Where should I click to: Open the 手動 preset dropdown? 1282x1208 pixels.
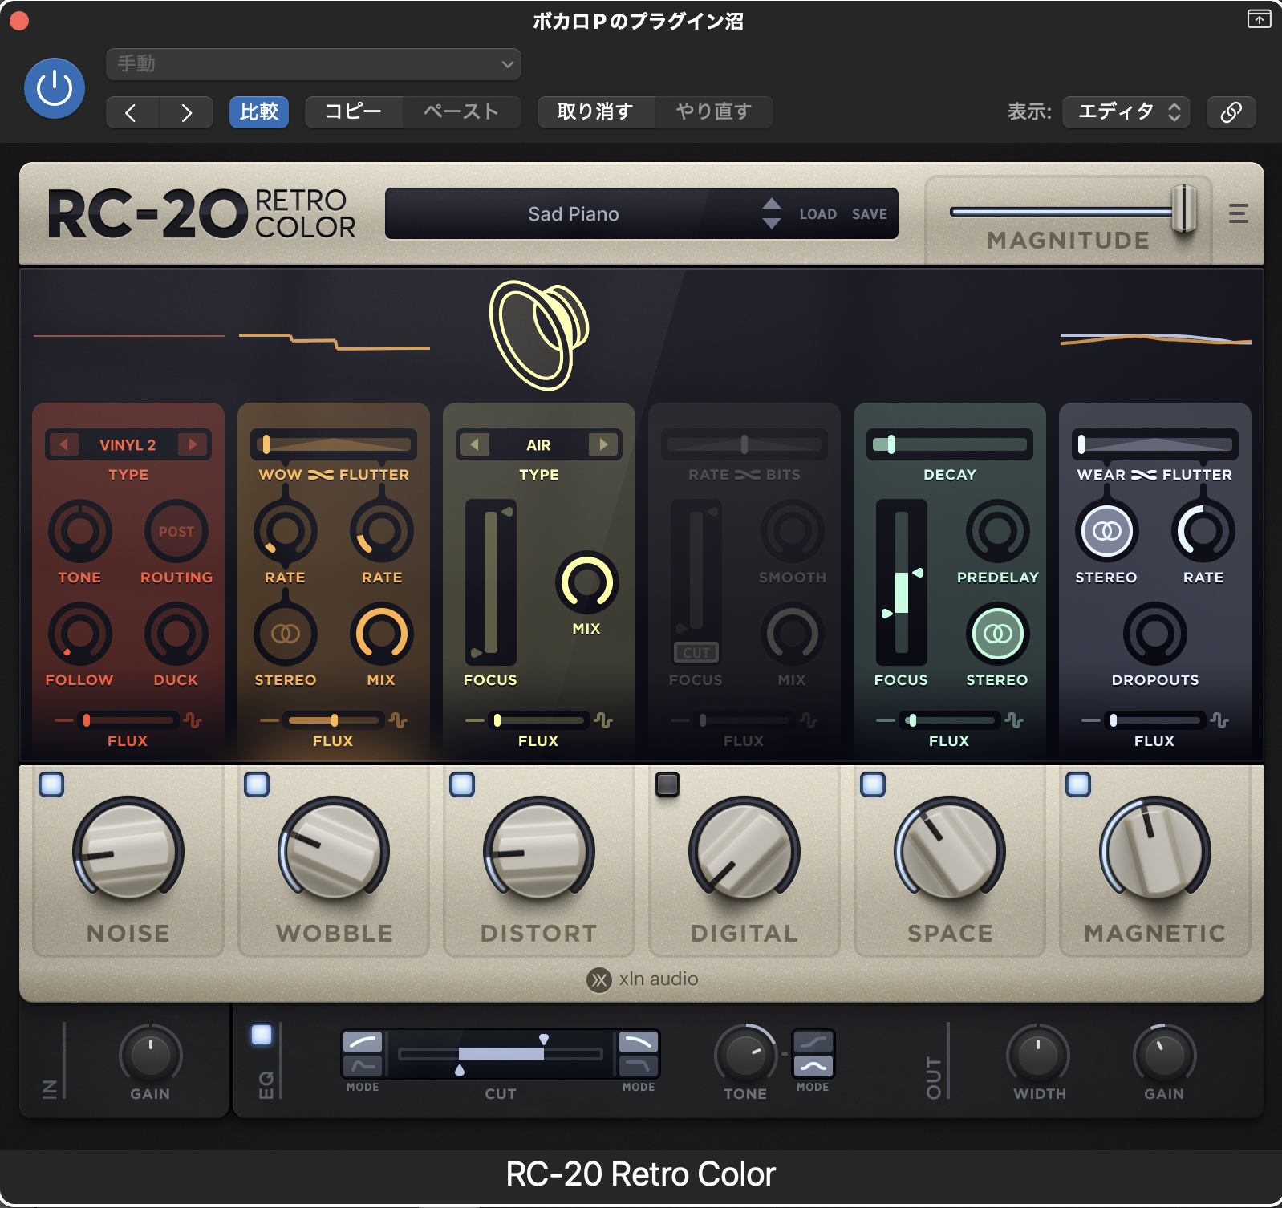[x=314, y=64]
